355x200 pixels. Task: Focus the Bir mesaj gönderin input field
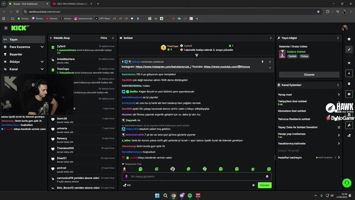pyautogui.click(x=197, y=176)
